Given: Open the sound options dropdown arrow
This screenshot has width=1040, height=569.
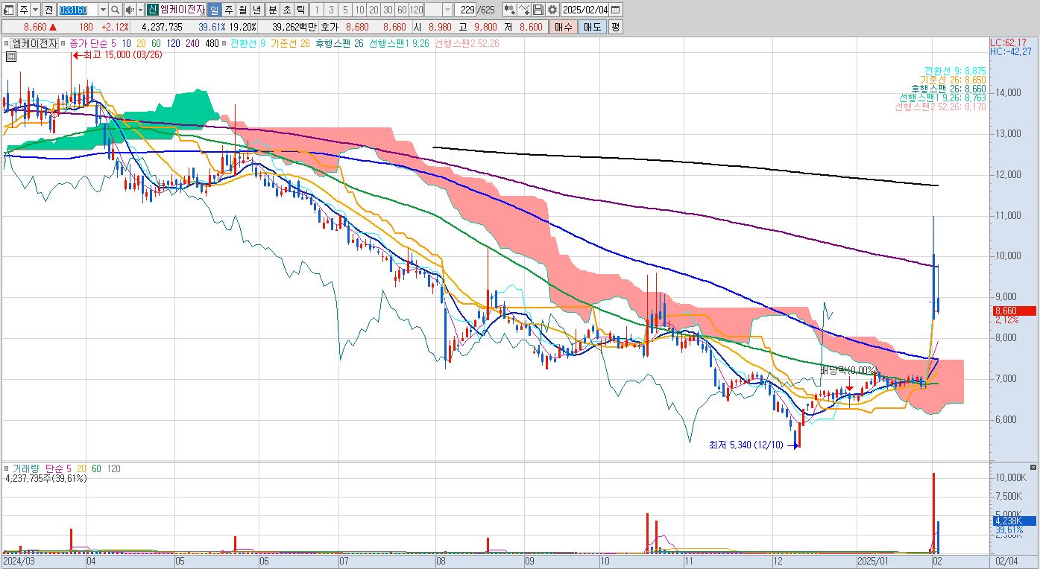Looking at the screenshot, I should (139, 10).
